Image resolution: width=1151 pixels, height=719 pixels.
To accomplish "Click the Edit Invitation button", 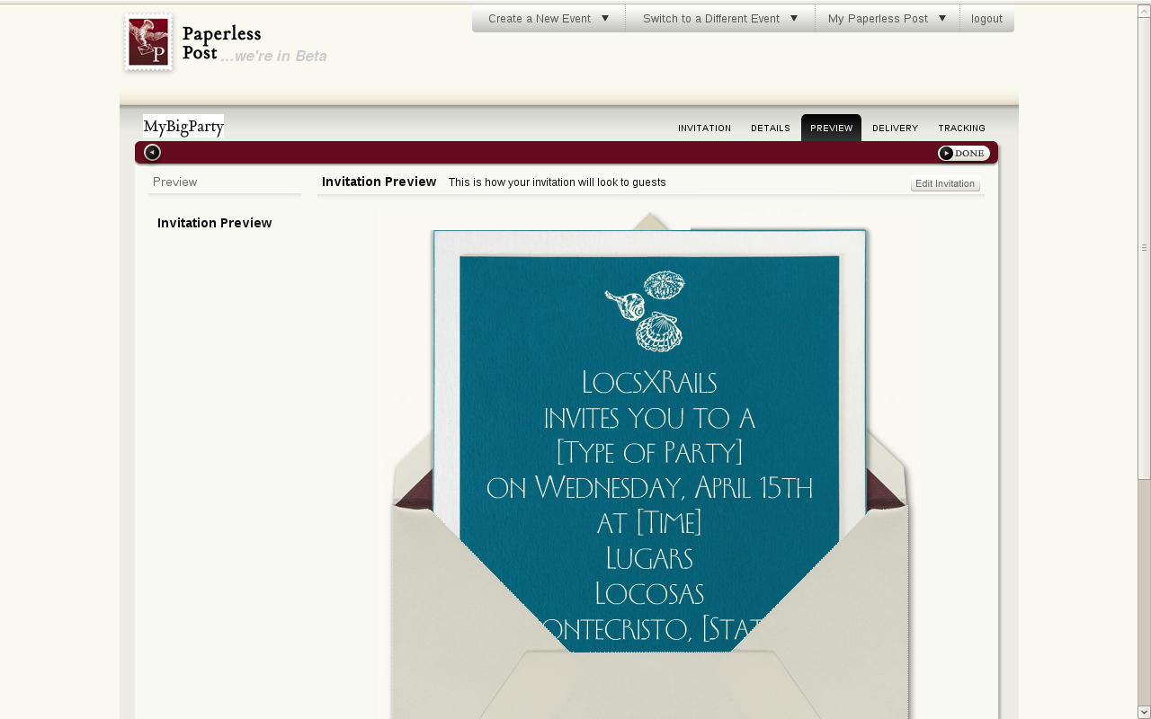I will 945,184.
